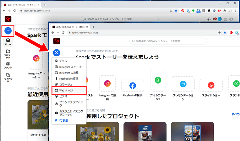Click the Pinterest extension icon in back browser
The width and height of the screenshot is (240, 141).
pos(183,11)
